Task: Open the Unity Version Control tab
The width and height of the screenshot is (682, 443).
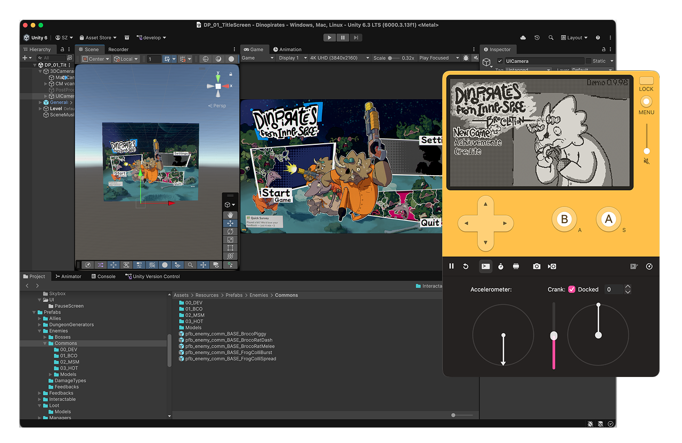Action: coord(153,276)
